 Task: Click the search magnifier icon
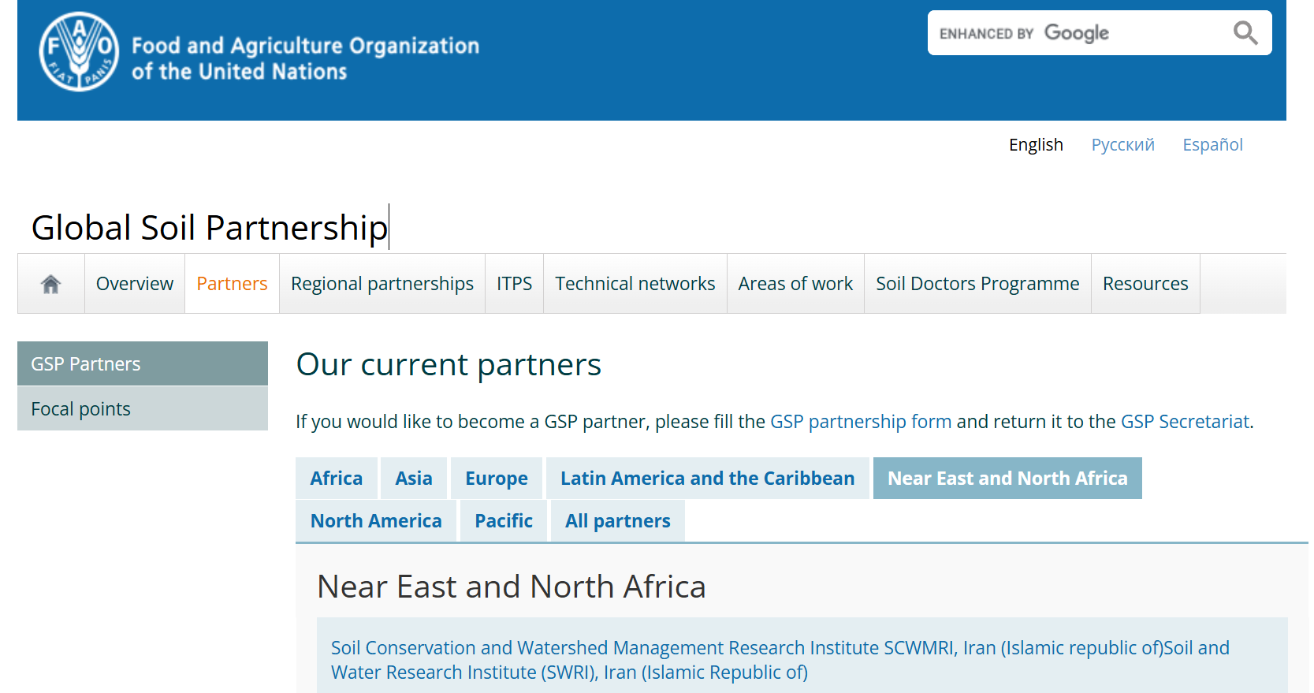click(1245, 33)
